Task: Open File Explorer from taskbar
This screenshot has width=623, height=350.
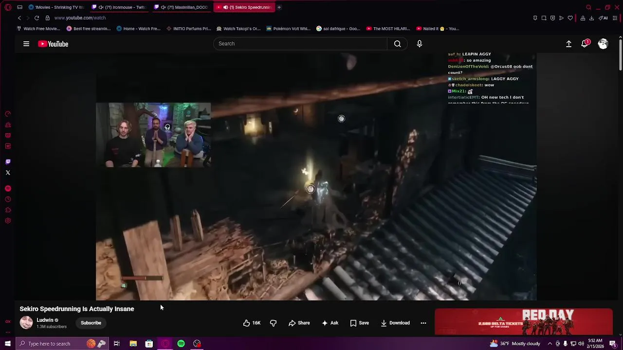Action: click(133, 344)
